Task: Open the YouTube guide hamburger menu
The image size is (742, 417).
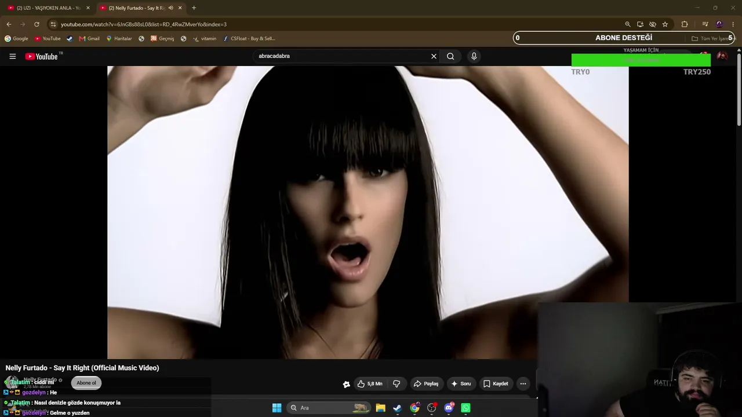Action: click(13, 56)
